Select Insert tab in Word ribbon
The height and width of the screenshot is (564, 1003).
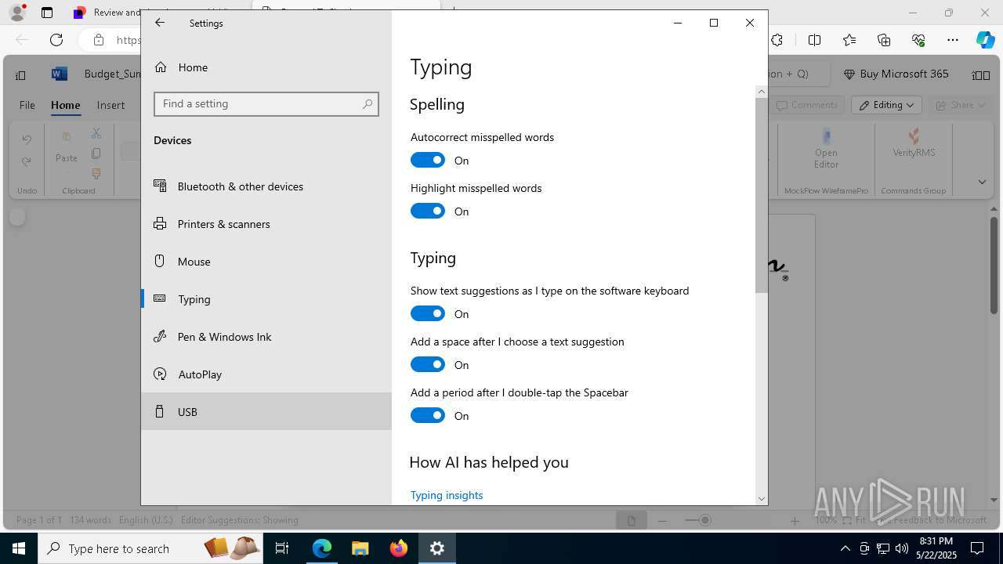(x=110, y=105)
